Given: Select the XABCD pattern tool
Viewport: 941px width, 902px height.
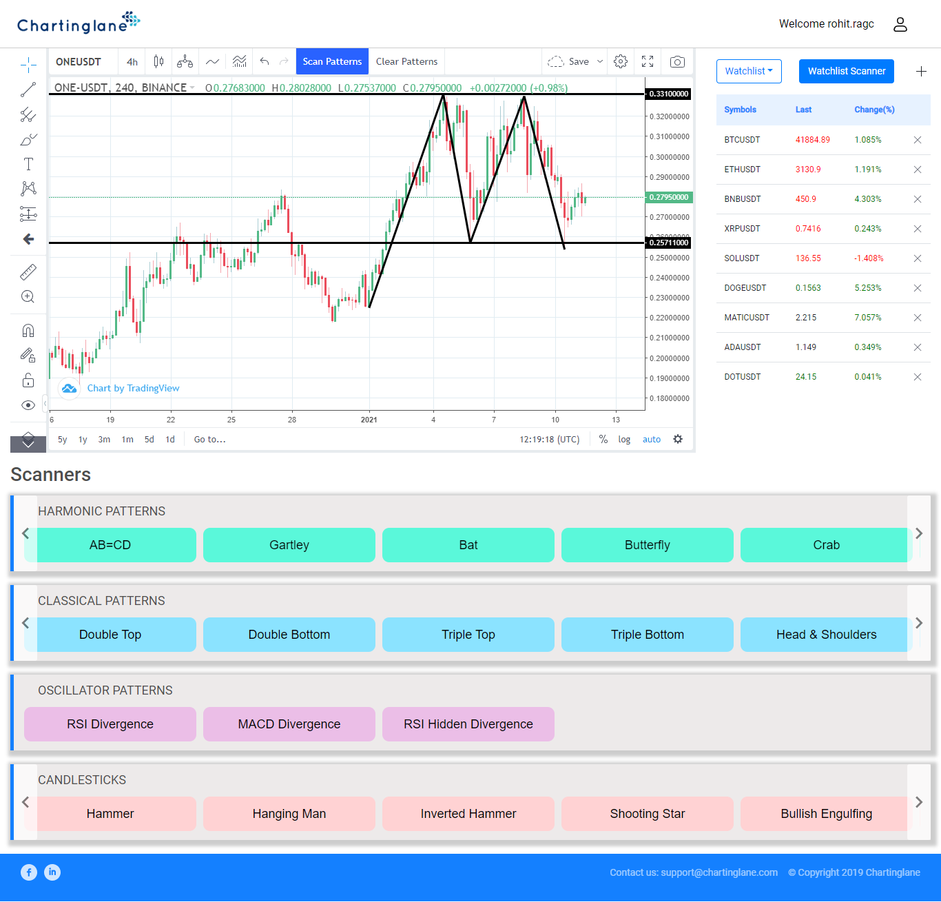Looking at the screenshot, I should point(28,189).
